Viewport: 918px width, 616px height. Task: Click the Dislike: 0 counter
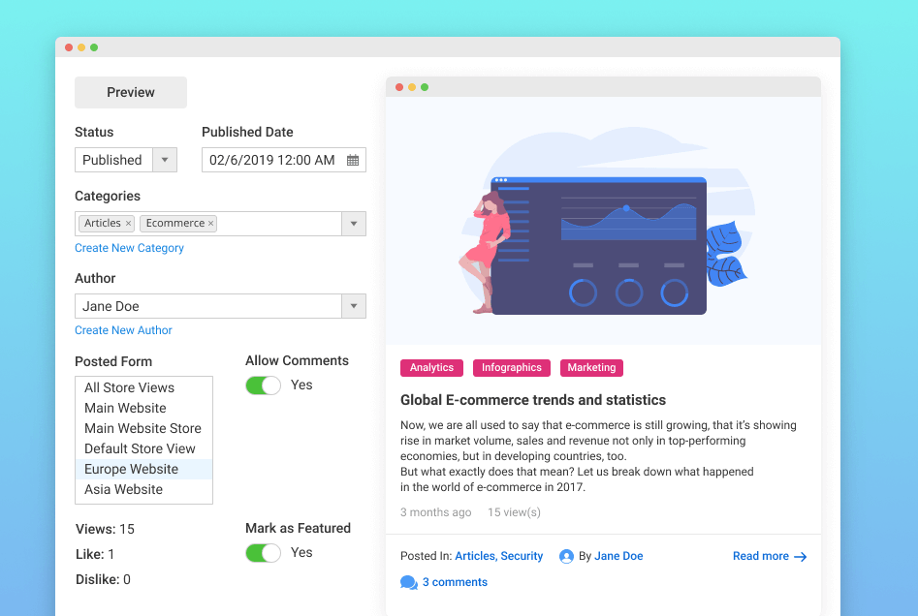click(103, 580)
